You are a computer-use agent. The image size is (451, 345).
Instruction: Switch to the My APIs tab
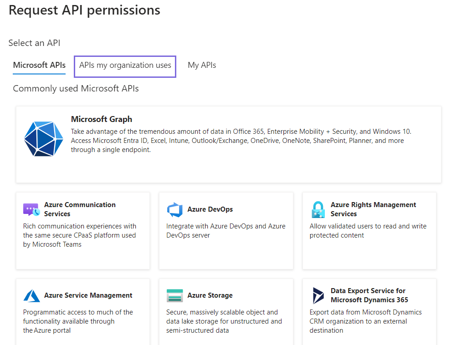[201, 65]
